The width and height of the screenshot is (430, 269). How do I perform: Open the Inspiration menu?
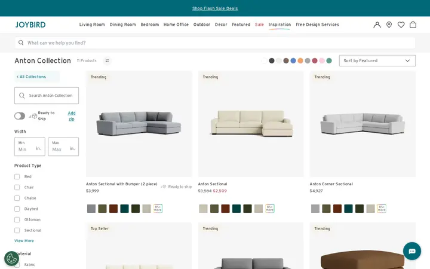(279, 25)
